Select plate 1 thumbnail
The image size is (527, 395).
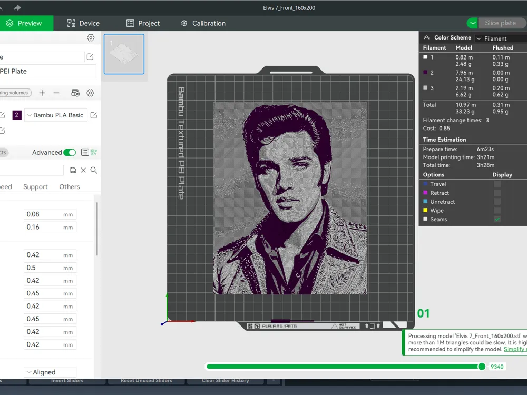tap(124, 54)
